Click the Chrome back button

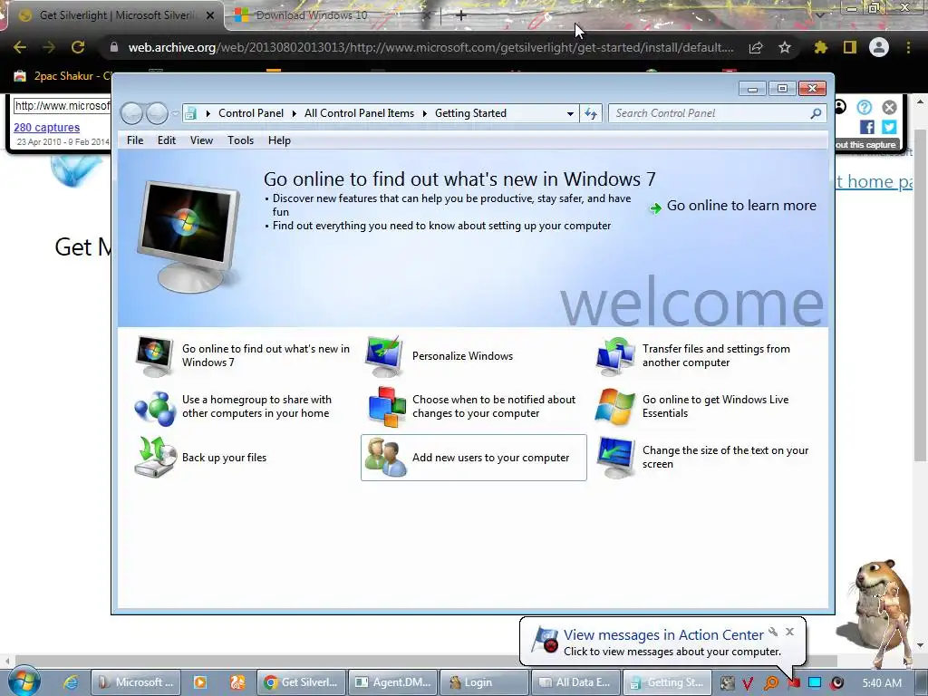point(20,47)
